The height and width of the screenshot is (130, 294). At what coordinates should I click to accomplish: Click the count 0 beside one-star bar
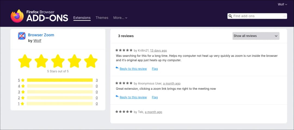coord(97,104)
